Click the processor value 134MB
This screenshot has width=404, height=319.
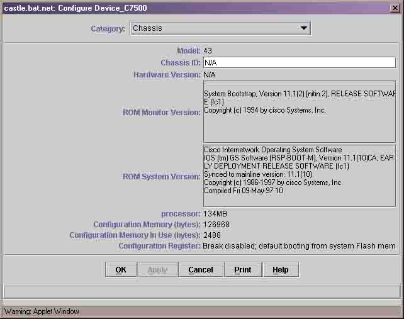coord(215,214)
